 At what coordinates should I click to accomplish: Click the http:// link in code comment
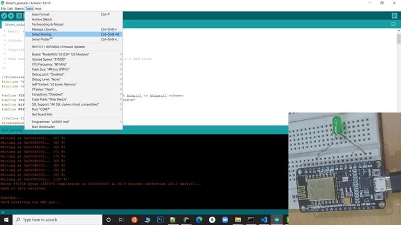pyautogui.click(x=134, y=96)
